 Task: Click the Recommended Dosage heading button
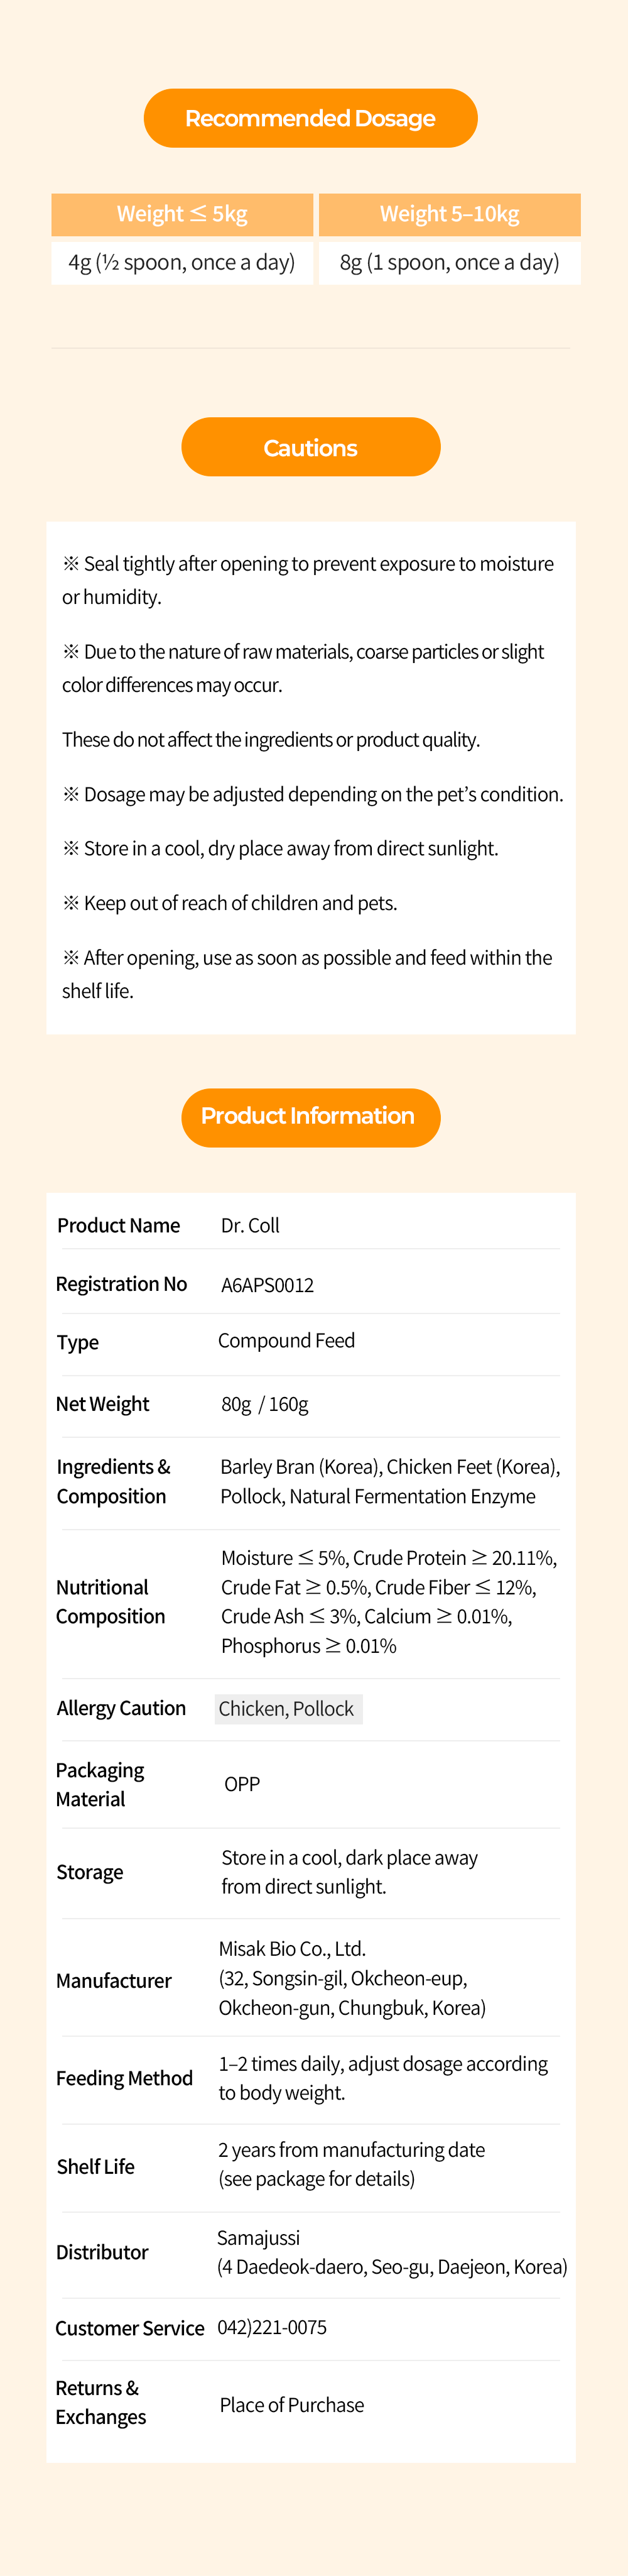310,118
